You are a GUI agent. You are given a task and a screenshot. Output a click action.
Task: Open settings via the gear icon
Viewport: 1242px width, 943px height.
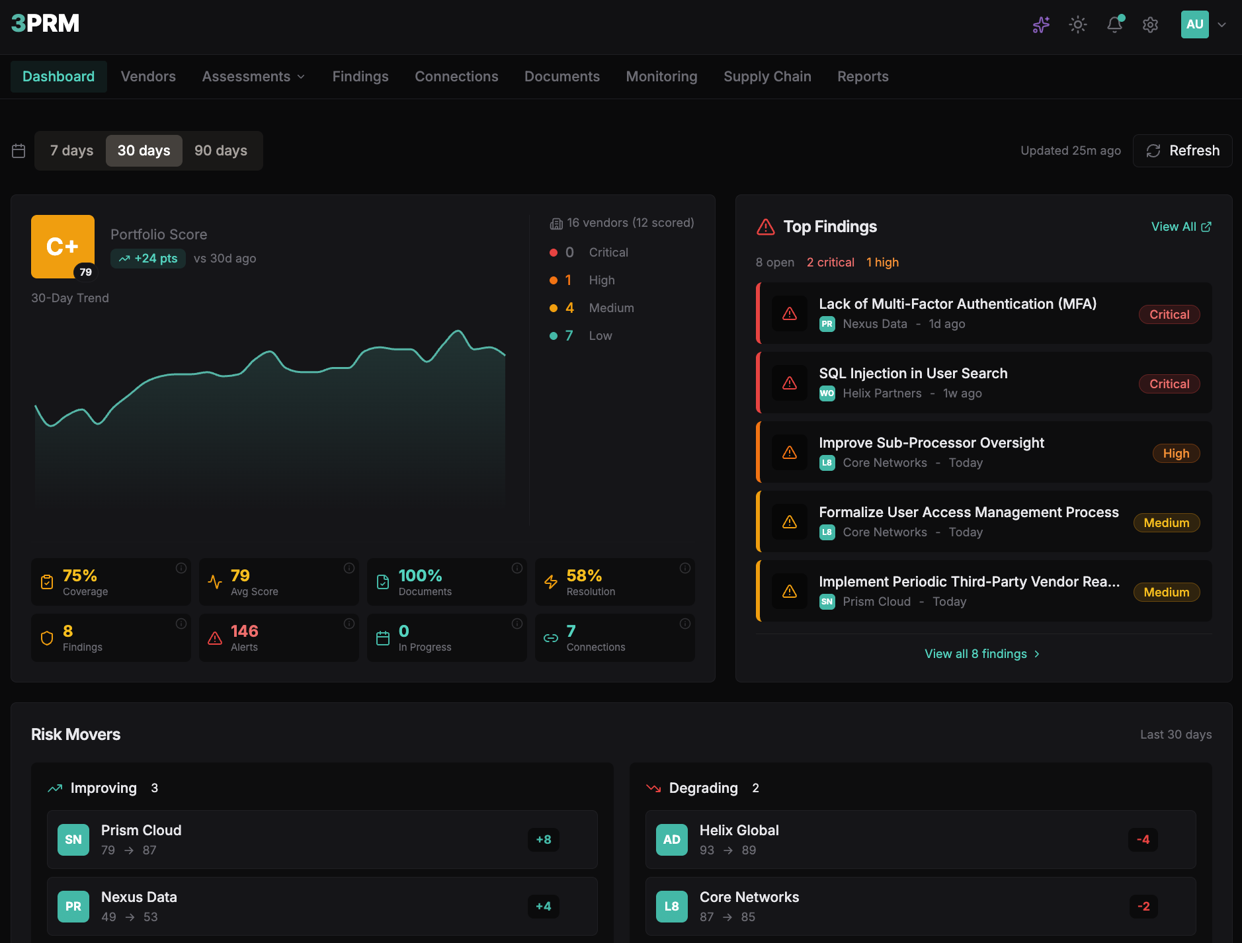[1151, 24]
